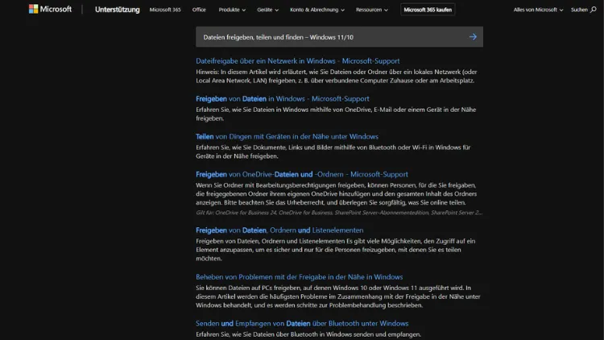Expand the Ressourcen dropdown
Viewport: 604px width, 340px height.
click(x=372, y=10)
